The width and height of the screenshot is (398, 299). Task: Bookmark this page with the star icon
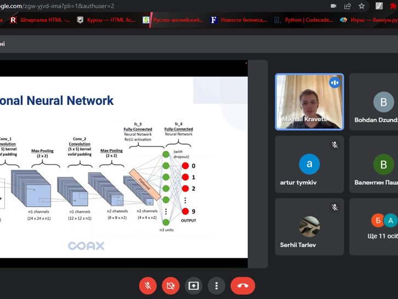tap(362, 6)
